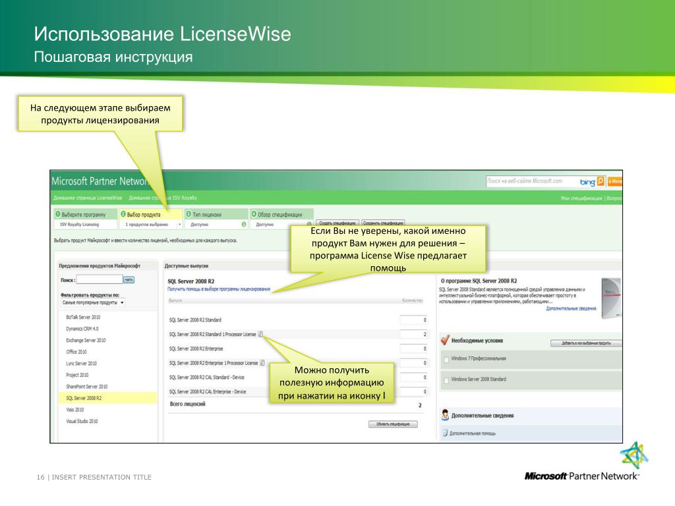Click the Найти search button
This screenshot has height=506, width=675.
tap(129, 279)
